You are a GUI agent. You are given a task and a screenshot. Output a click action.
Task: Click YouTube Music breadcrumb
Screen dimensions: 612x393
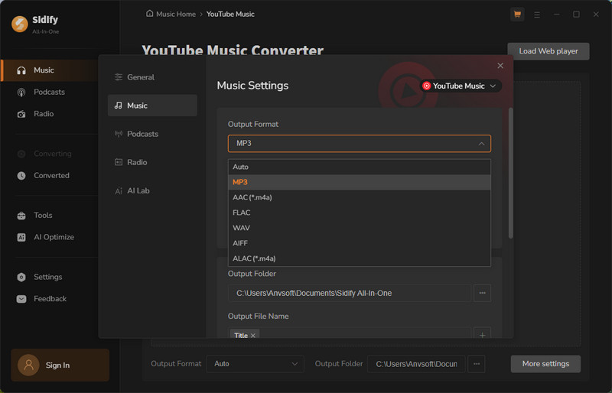tap(230, 14)
